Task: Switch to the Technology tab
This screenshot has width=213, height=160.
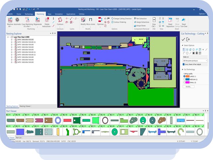Action: (x=29, y=14)
